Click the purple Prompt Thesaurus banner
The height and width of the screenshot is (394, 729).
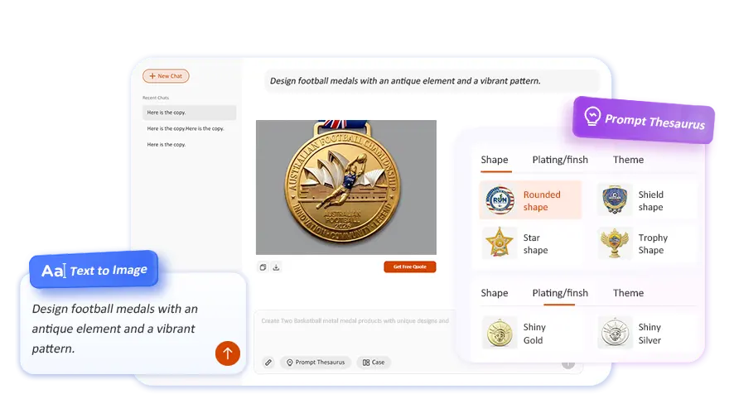(x=644, y=120)
